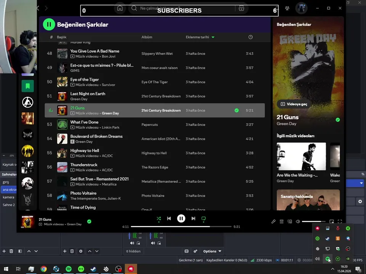Pause the playlist with the big green button
366x274 pixels.
click(x=49, y=24)
